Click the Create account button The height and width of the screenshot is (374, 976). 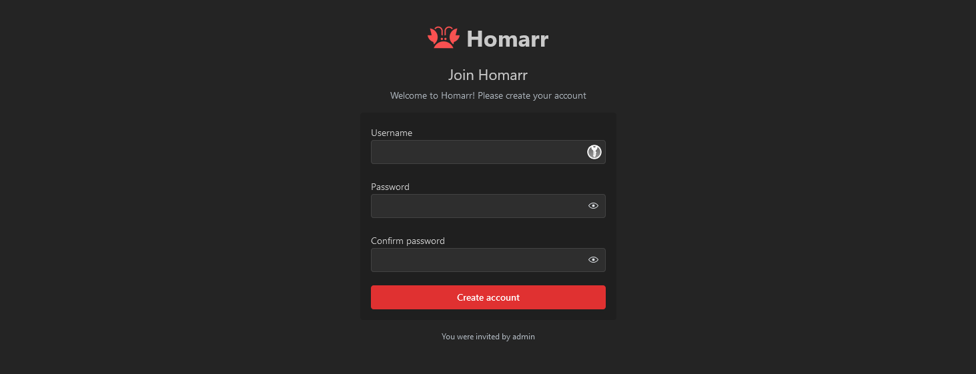tap(488, 297)
